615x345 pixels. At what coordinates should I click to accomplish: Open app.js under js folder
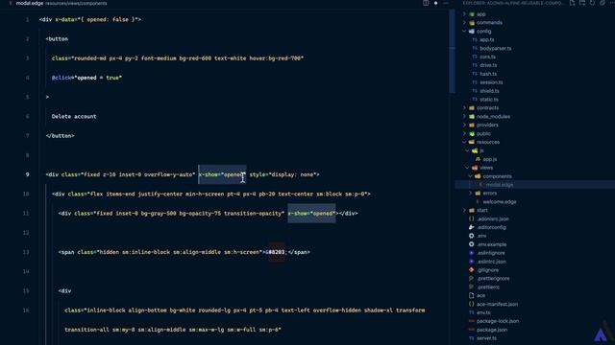(x=489, y=159)
